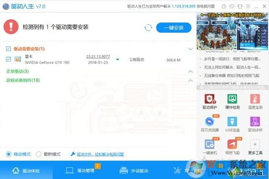Open the skin shirt icon

[240, 6]
